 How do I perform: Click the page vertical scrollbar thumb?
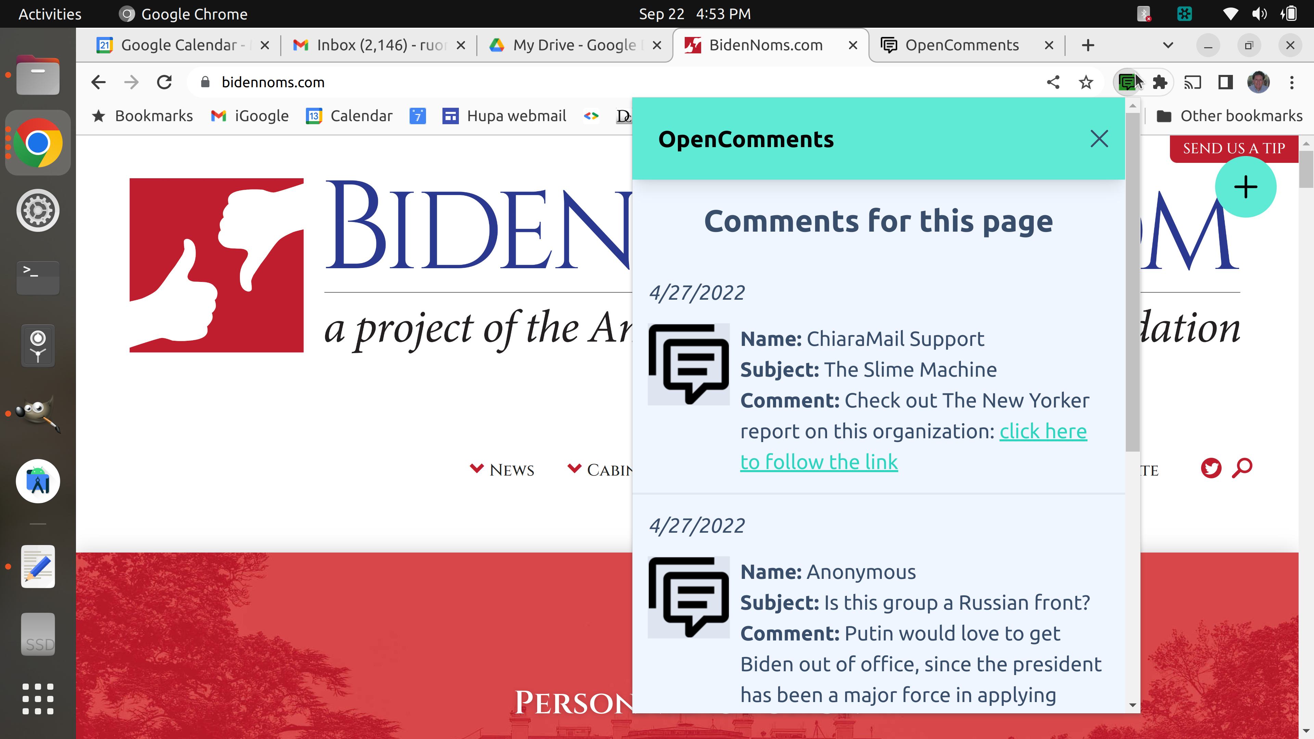point(1306,169)
